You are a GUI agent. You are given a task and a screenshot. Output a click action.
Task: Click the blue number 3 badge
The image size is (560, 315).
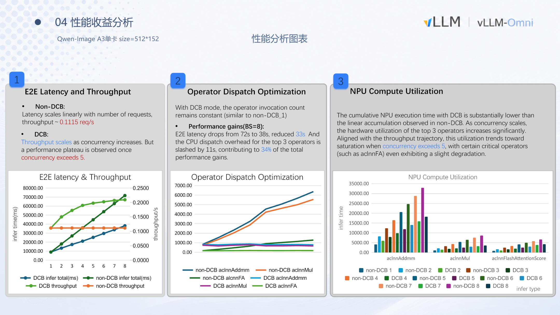(x=341, y=81)
